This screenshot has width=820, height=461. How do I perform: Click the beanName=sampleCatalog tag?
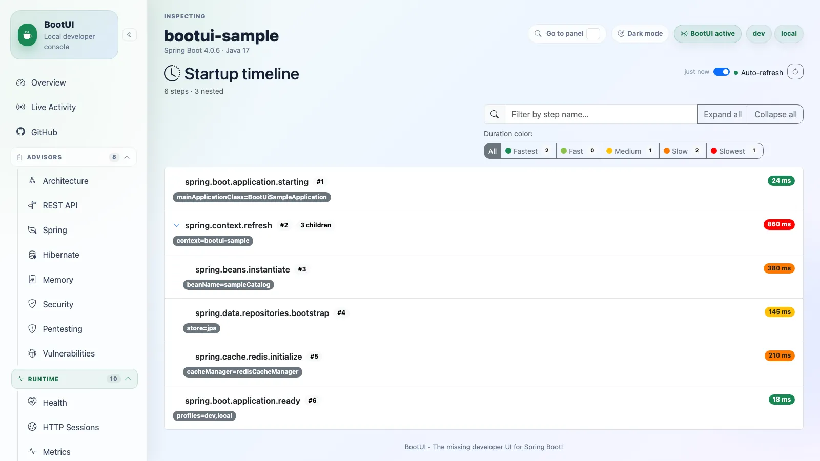pyautogui.click(x=229, y=285)
